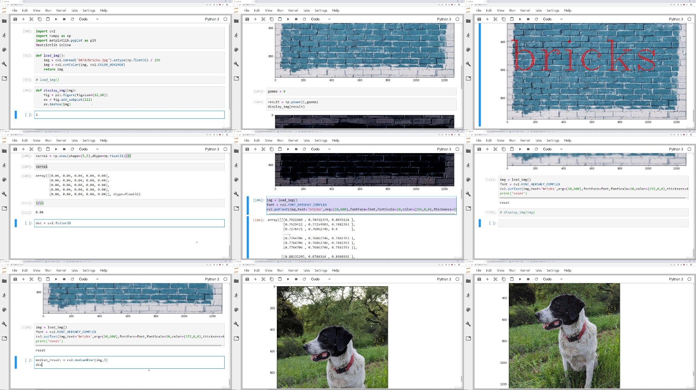
Task: Restart the kernel in the red bricks text notebook
Action: pyautogui.click(x=536, y=19)
